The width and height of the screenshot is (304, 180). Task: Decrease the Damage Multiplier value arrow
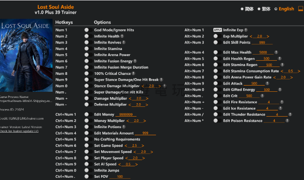click(130, 98)
